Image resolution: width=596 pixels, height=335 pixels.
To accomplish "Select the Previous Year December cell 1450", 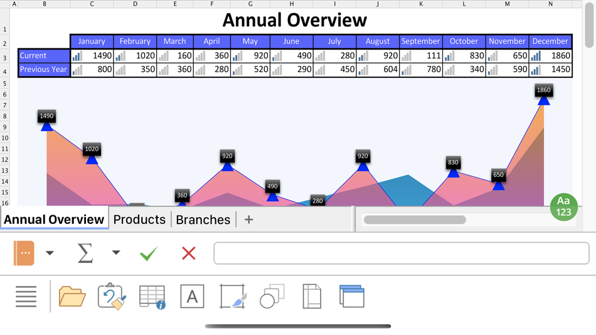I will [x=550, y=70].
